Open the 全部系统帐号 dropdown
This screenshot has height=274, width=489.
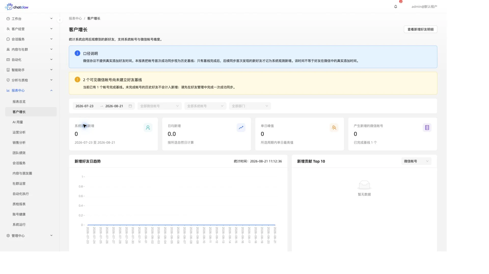205,106
